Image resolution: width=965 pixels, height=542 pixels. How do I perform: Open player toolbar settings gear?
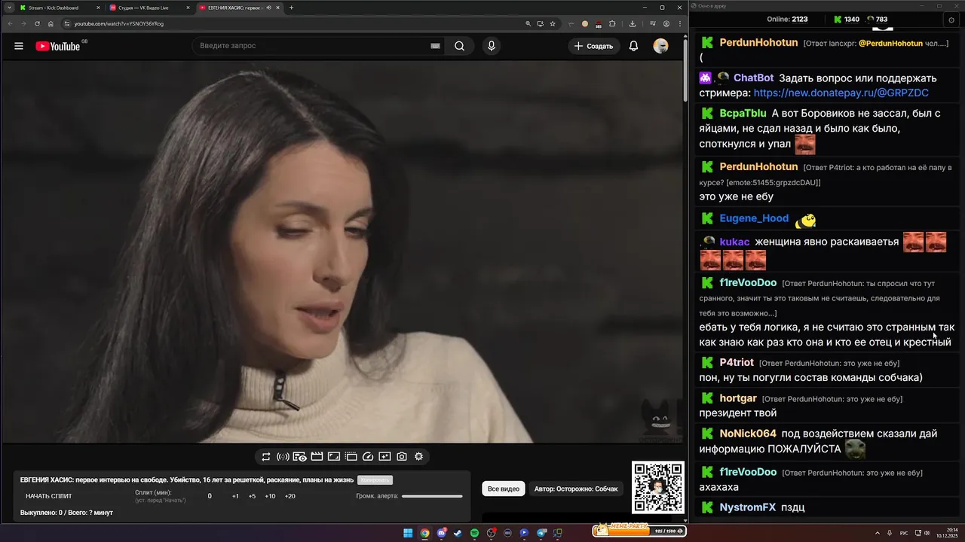419,456
